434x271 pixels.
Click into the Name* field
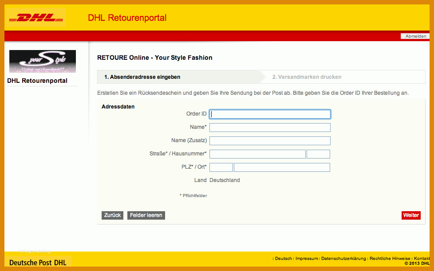coord(270,128)
